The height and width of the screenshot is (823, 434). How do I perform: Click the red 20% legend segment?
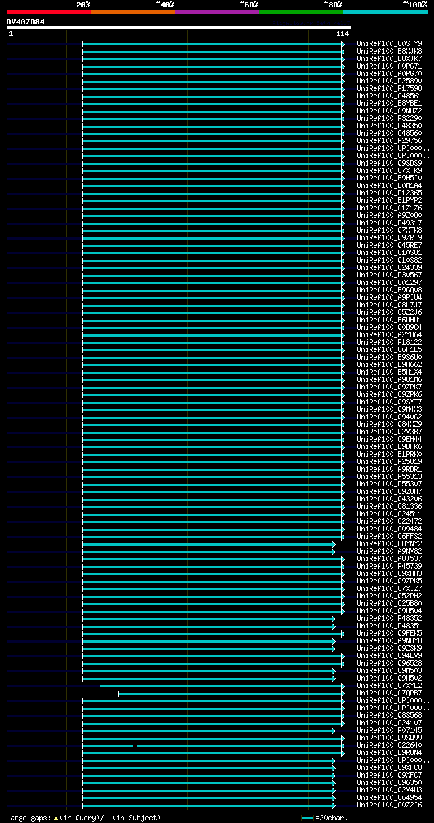[x=48, y=12]
